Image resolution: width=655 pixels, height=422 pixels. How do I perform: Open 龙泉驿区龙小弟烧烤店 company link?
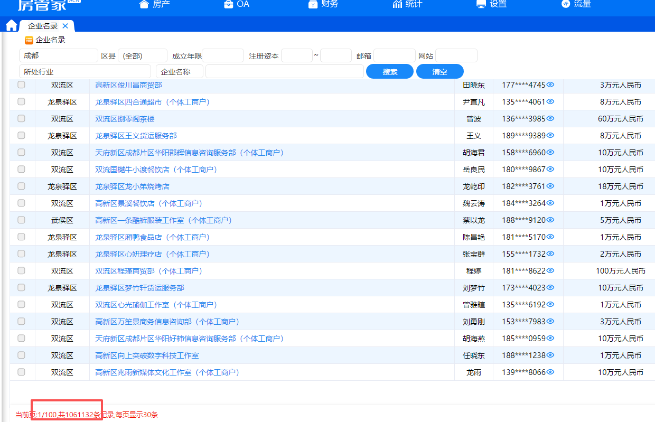(x=132, y=186)
